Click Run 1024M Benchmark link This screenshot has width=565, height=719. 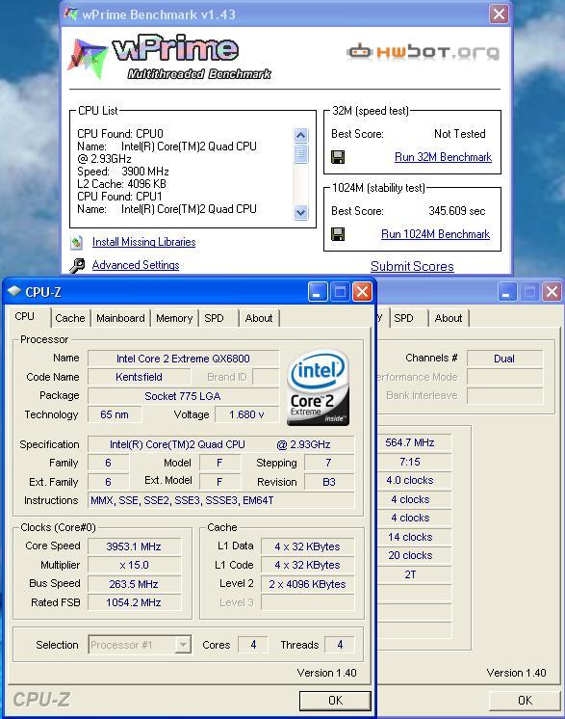(435, 234)
